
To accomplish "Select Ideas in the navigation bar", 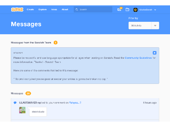I will [x=54, y=10].
